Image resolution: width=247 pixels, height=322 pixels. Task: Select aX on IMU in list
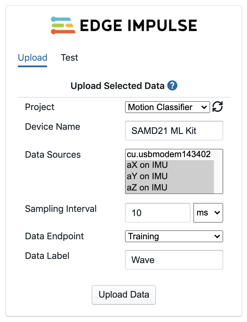[x=169, y=165]
